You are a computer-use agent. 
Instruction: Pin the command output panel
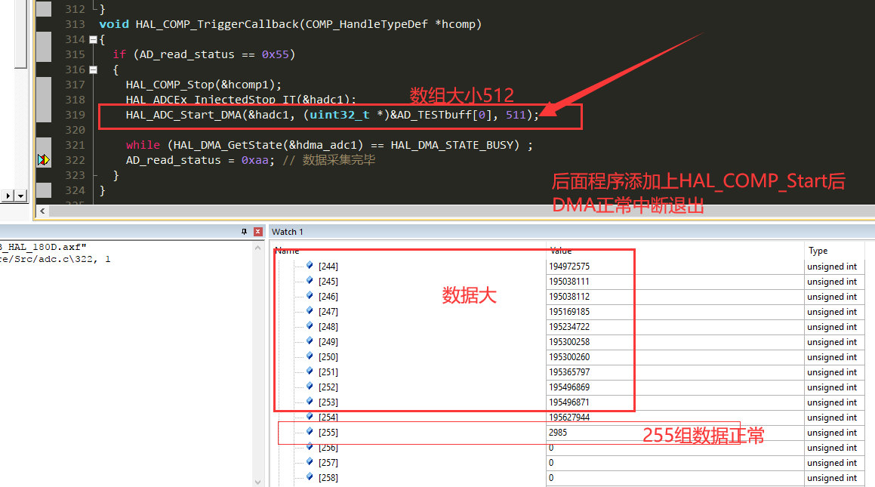244,232
